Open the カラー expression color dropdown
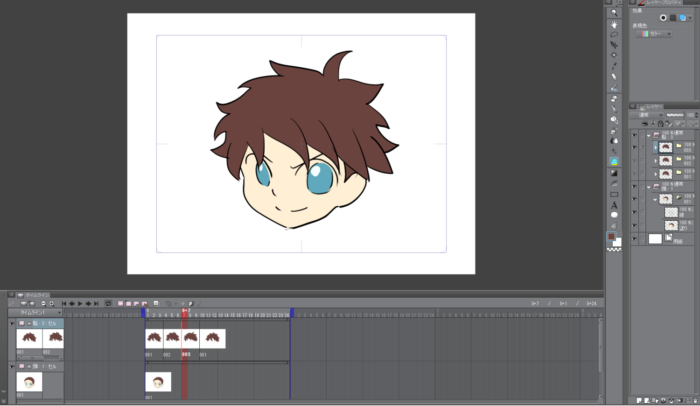 coord(654,34)
